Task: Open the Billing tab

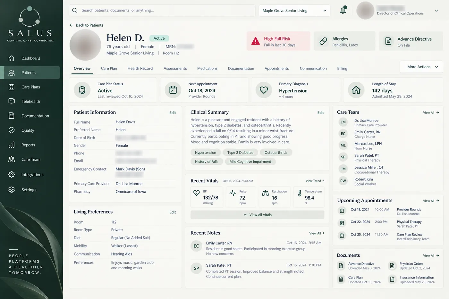Action: click(x=342, y=68)
